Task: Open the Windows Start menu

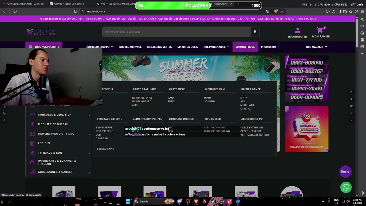Action: pyautogui.click(x=128, y=201)
